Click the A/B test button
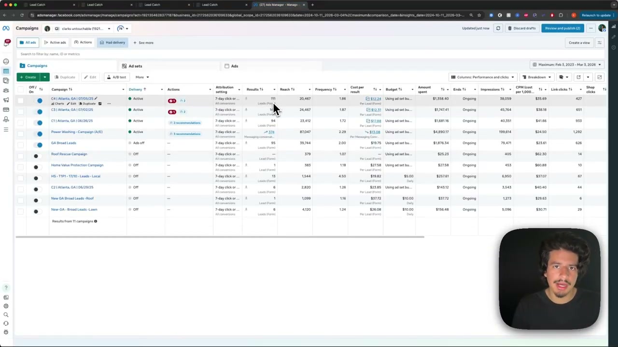The height and width of the screenshot is (347, 618). (116, 77)
